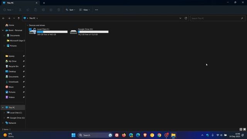Screen dimensions: 247x139
Task: Click the search magnifier icon in the Search This PC box
Action: [x=242, y=19]
